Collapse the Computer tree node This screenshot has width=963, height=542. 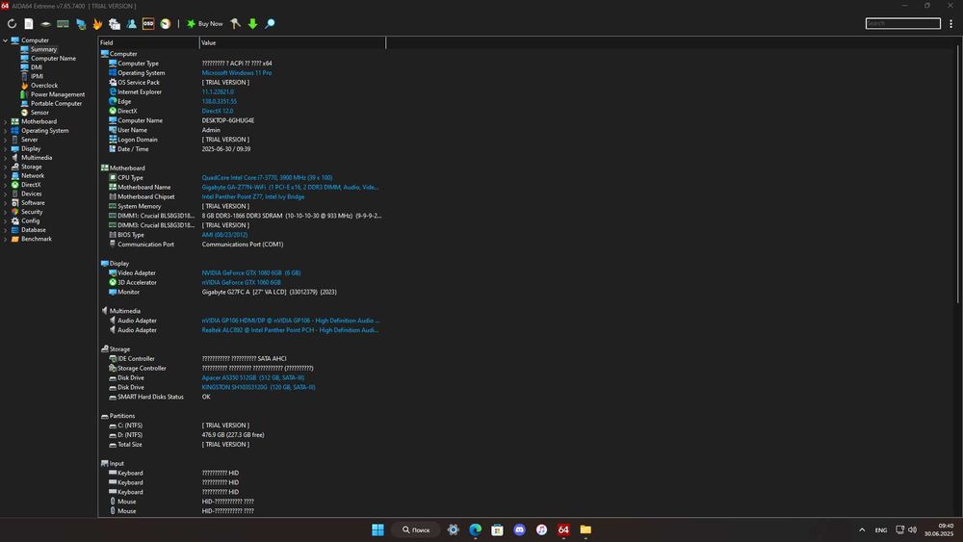(6, 40)
